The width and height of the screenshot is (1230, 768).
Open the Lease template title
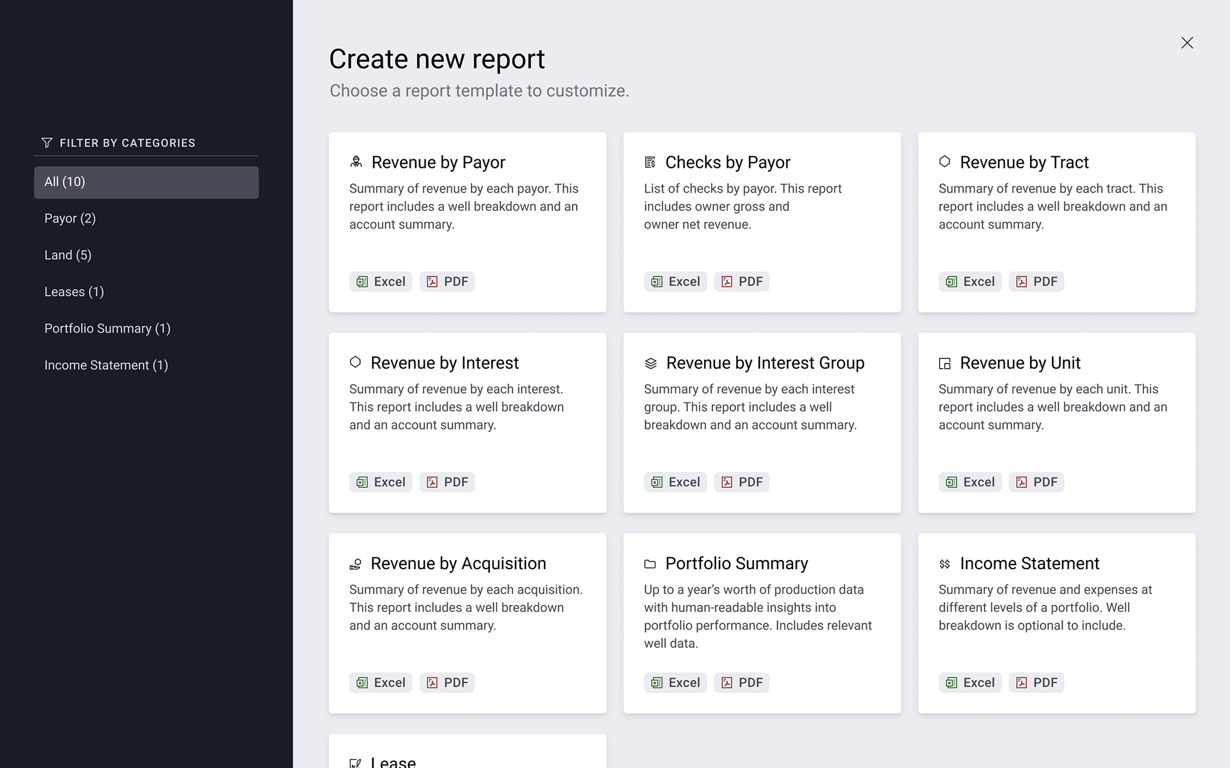393,762
